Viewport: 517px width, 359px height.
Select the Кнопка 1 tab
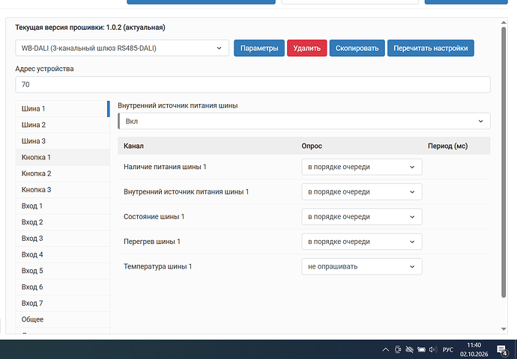click(x=63, y=157)
